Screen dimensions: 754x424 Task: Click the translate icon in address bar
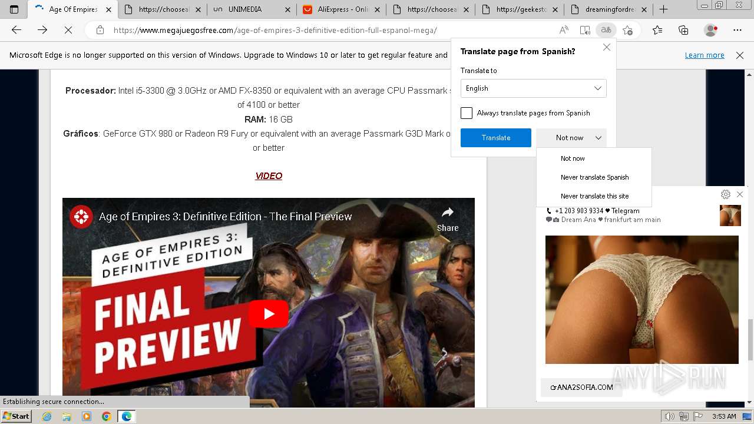pos(606,30)
